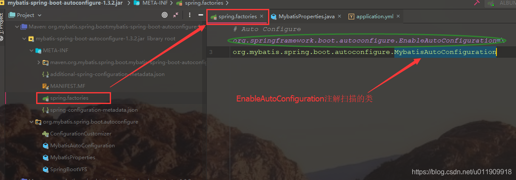
Task: Select additional-spring-configuration-metadata.json file
Action: [107, 74]
